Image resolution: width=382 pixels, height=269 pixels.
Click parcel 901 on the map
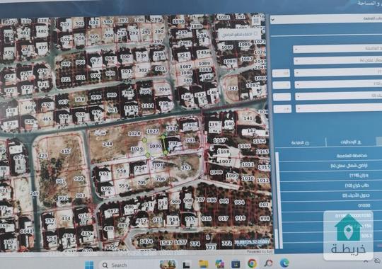point(61,181)
